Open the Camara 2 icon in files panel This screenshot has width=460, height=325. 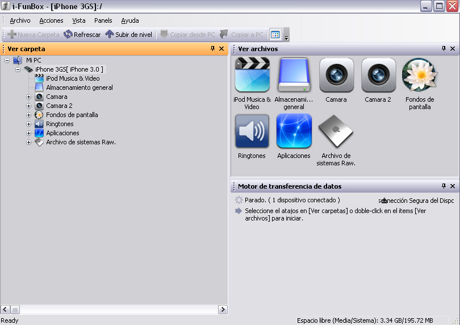coord(378,75)
